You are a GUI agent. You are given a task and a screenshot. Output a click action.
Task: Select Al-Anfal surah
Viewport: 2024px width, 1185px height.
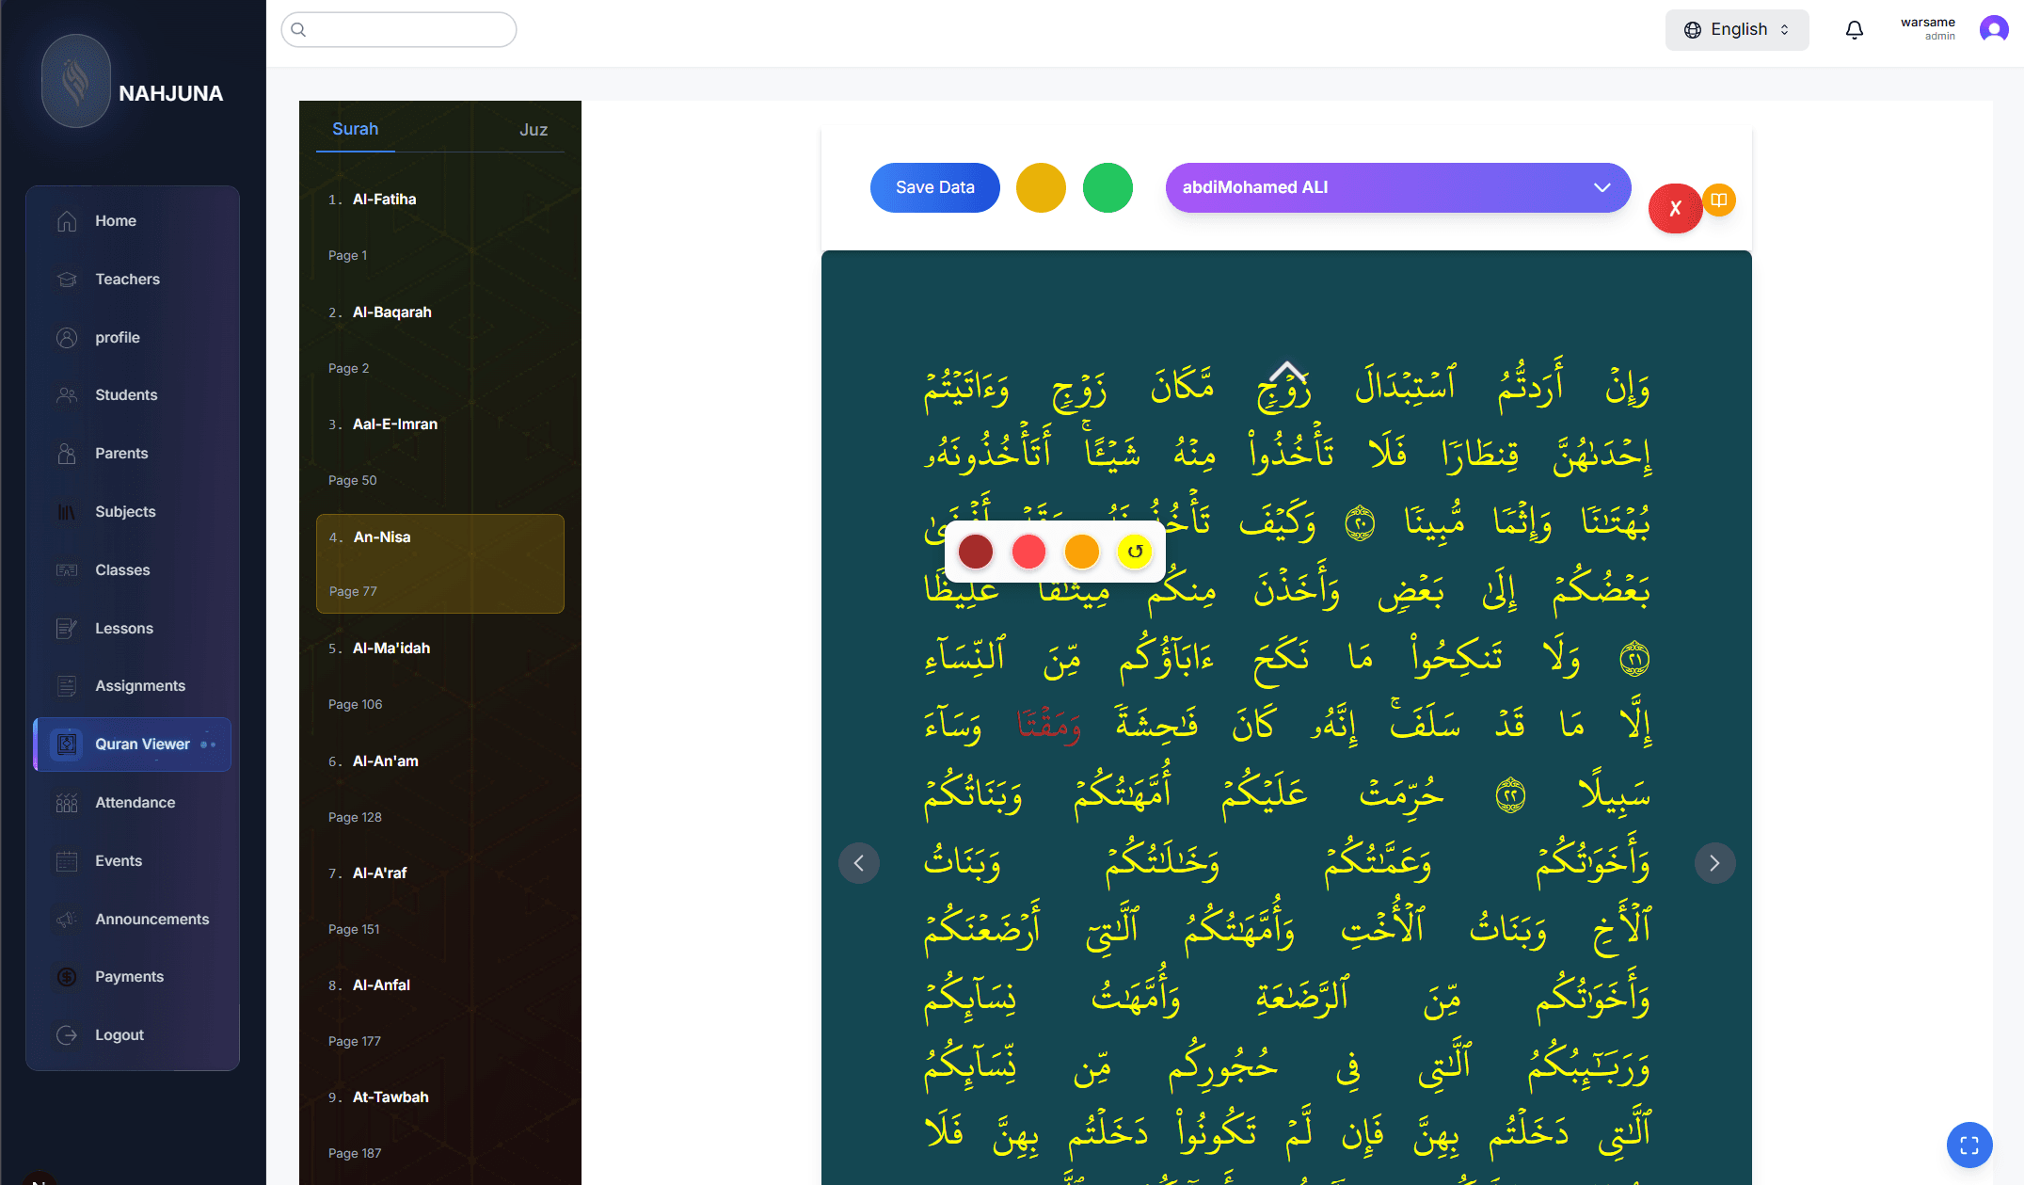(382, 985)
